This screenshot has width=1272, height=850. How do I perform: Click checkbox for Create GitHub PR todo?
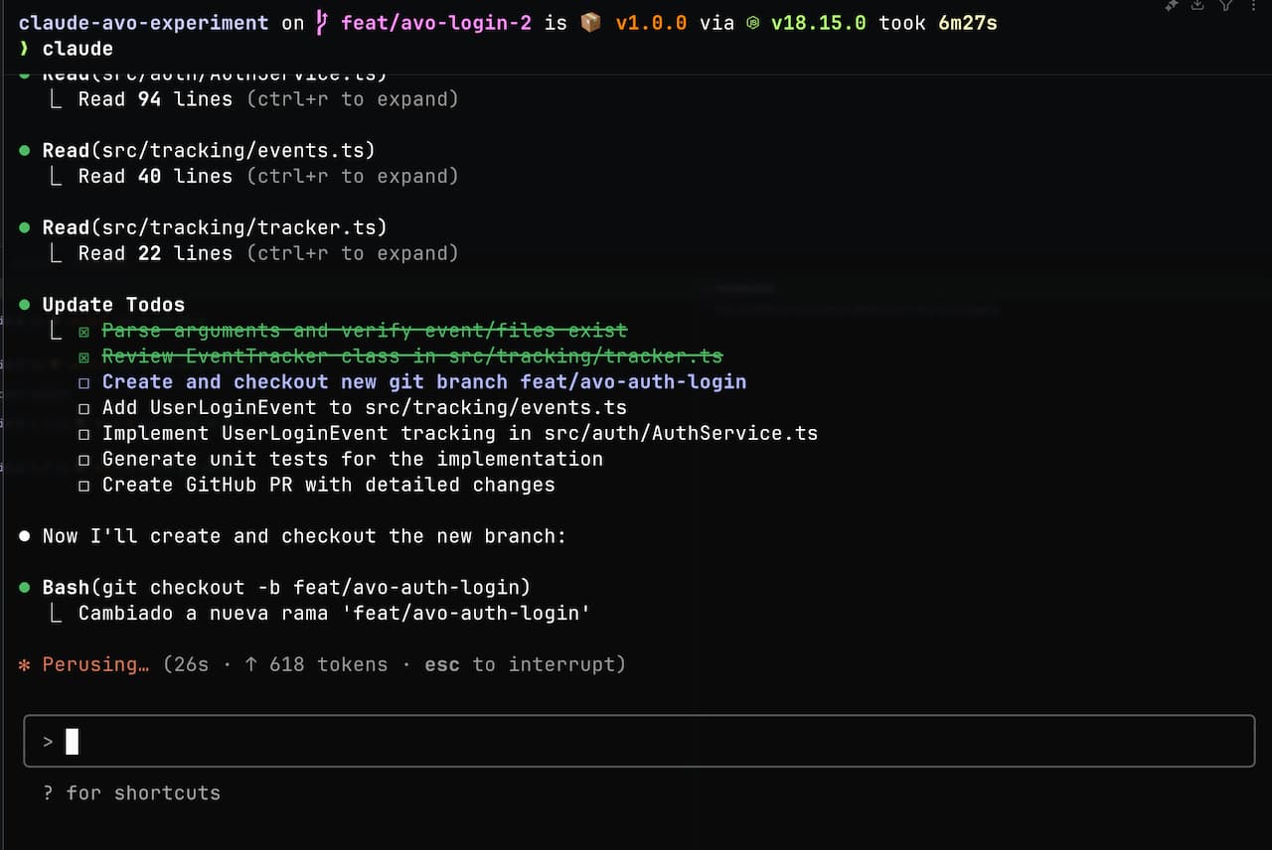click(x=84, y=486)
